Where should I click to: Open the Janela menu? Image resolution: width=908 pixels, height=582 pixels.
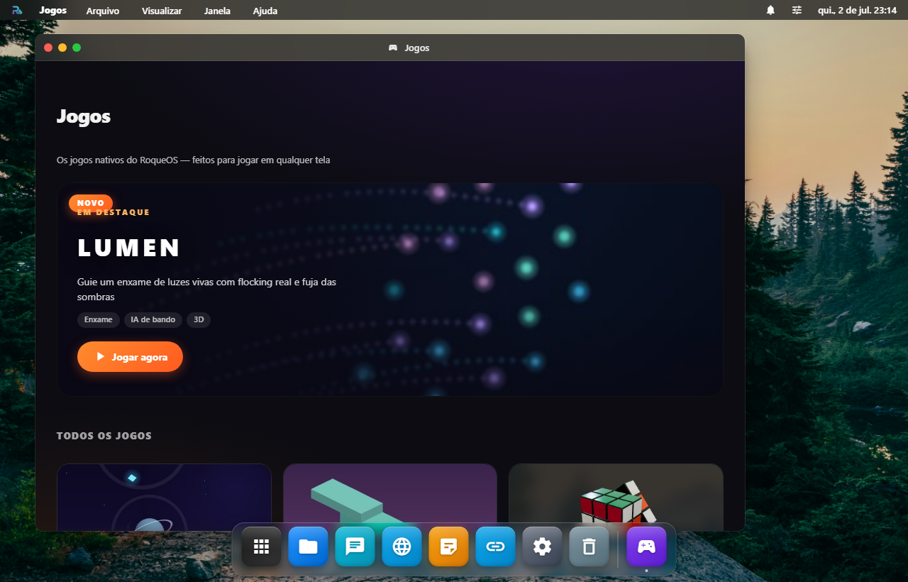point(217,11)
